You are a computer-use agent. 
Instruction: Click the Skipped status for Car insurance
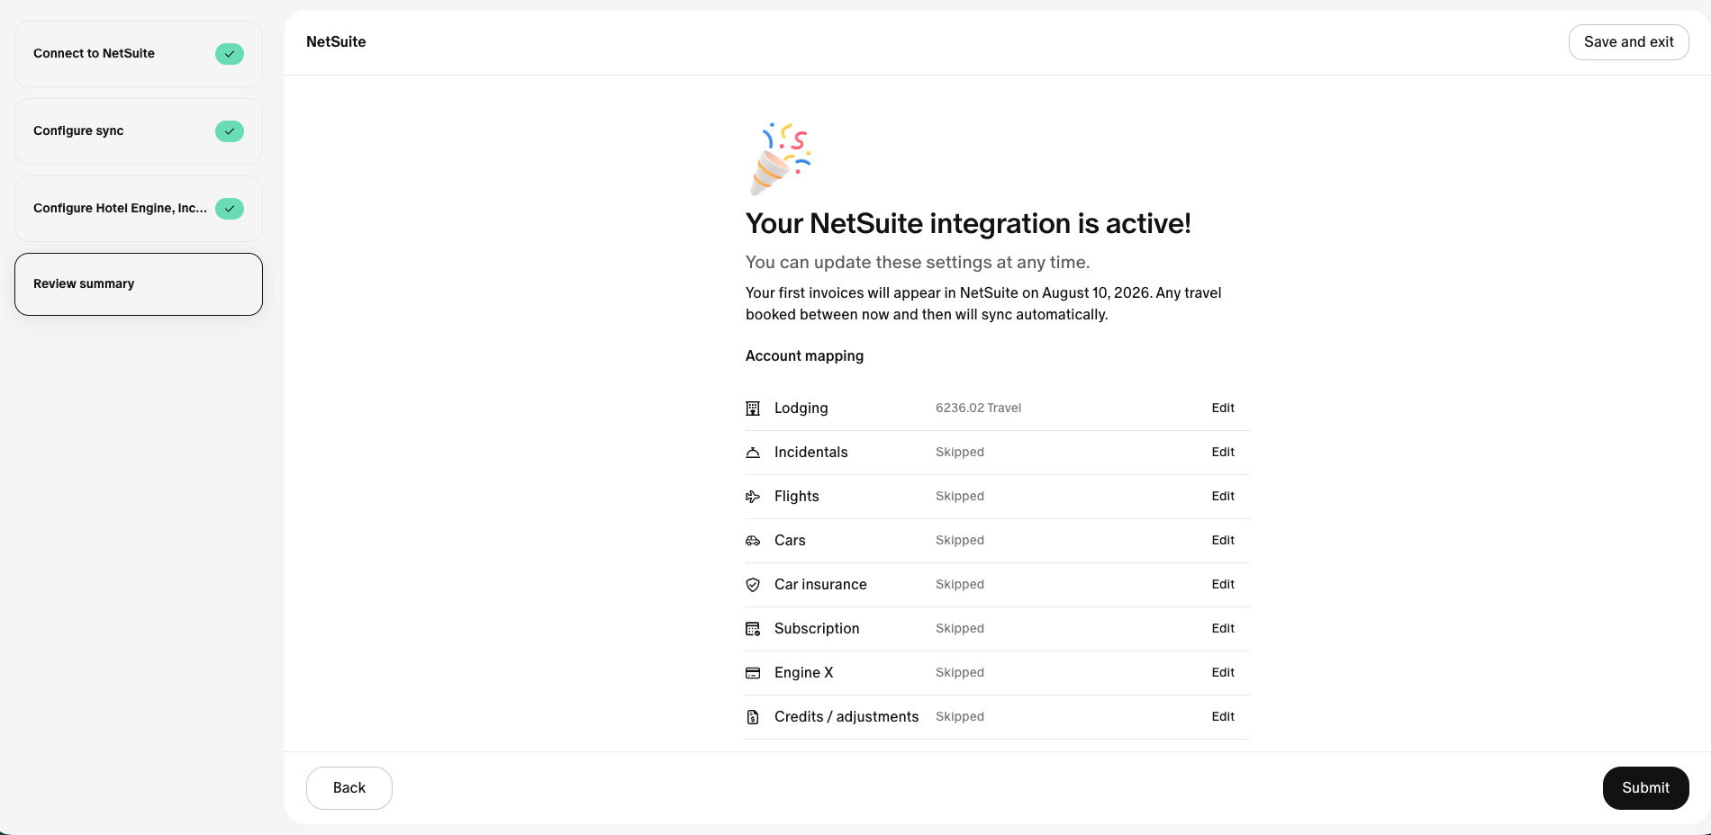[x=960, y=584]
